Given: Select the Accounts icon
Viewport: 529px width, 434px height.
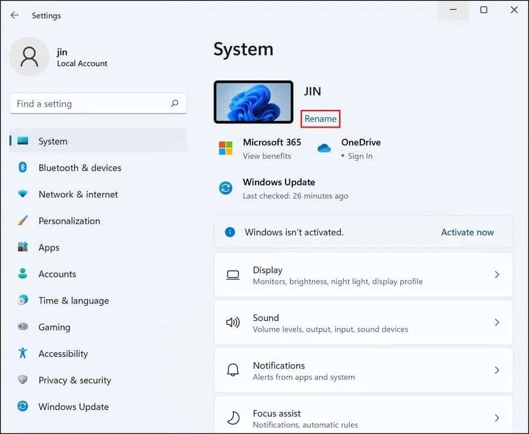Looking at the screenshot, I should coord(22,274).
